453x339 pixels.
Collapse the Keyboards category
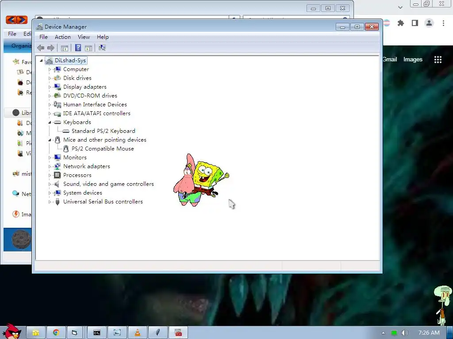point(50,122)
